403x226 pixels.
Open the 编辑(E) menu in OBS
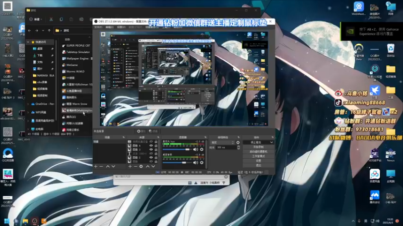(109, 27)
